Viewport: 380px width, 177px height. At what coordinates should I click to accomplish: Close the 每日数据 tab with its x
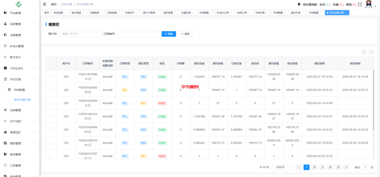(x=83, y=13)
